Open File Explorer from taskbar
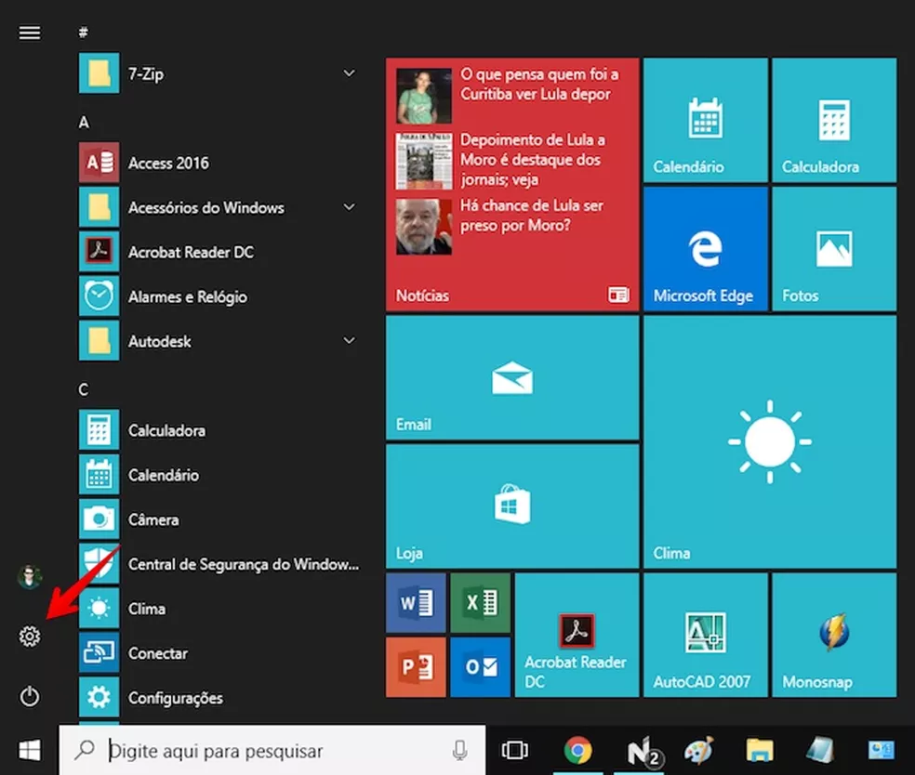This screenshot has width=915, height=775. pos(759,750)
